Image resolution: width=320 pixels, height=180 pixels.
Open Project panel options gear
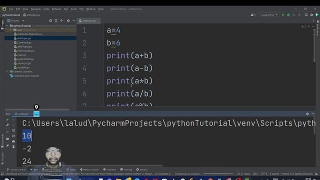pyautogui.click(x=68, y=21)
